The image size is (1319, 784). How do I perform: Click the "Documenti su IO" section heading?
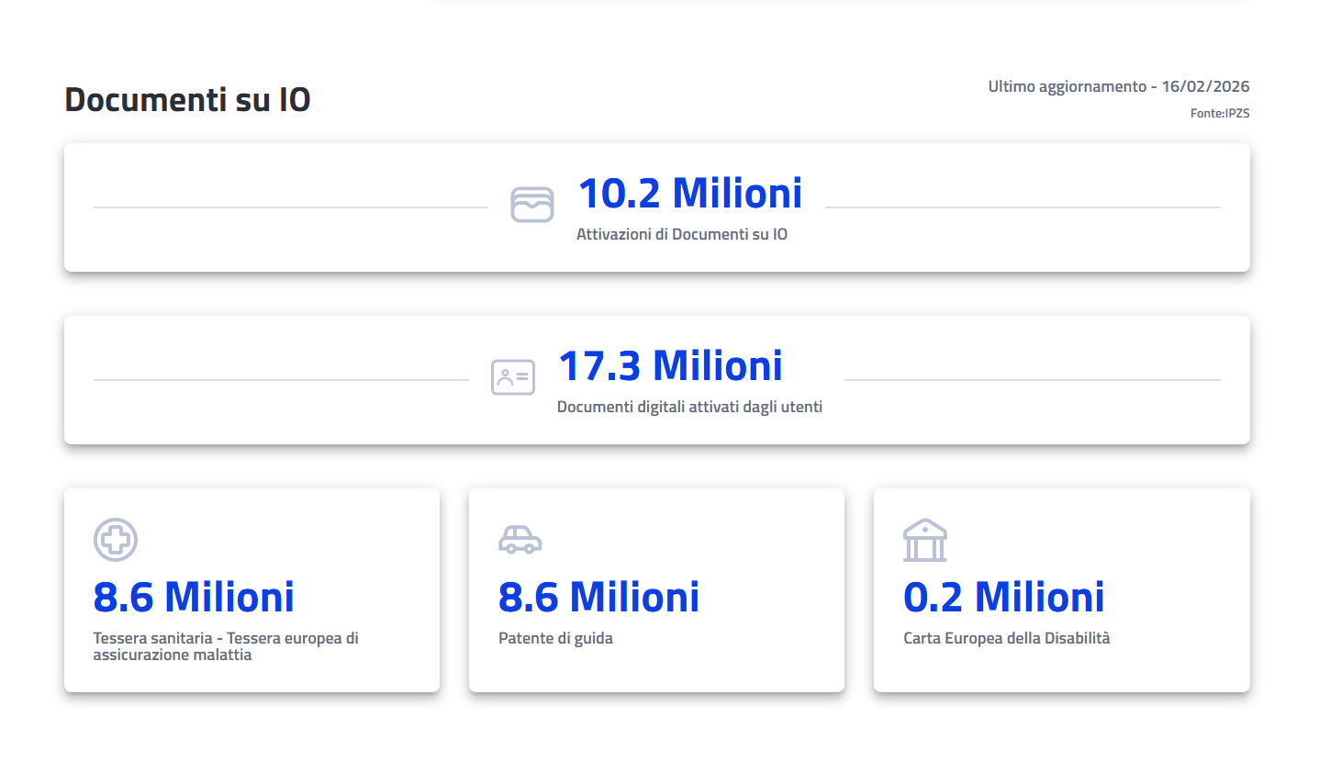[187, 99]
